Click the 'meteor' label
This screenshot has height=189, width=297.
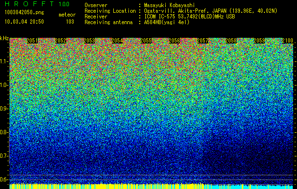click(x=67, y=15)
